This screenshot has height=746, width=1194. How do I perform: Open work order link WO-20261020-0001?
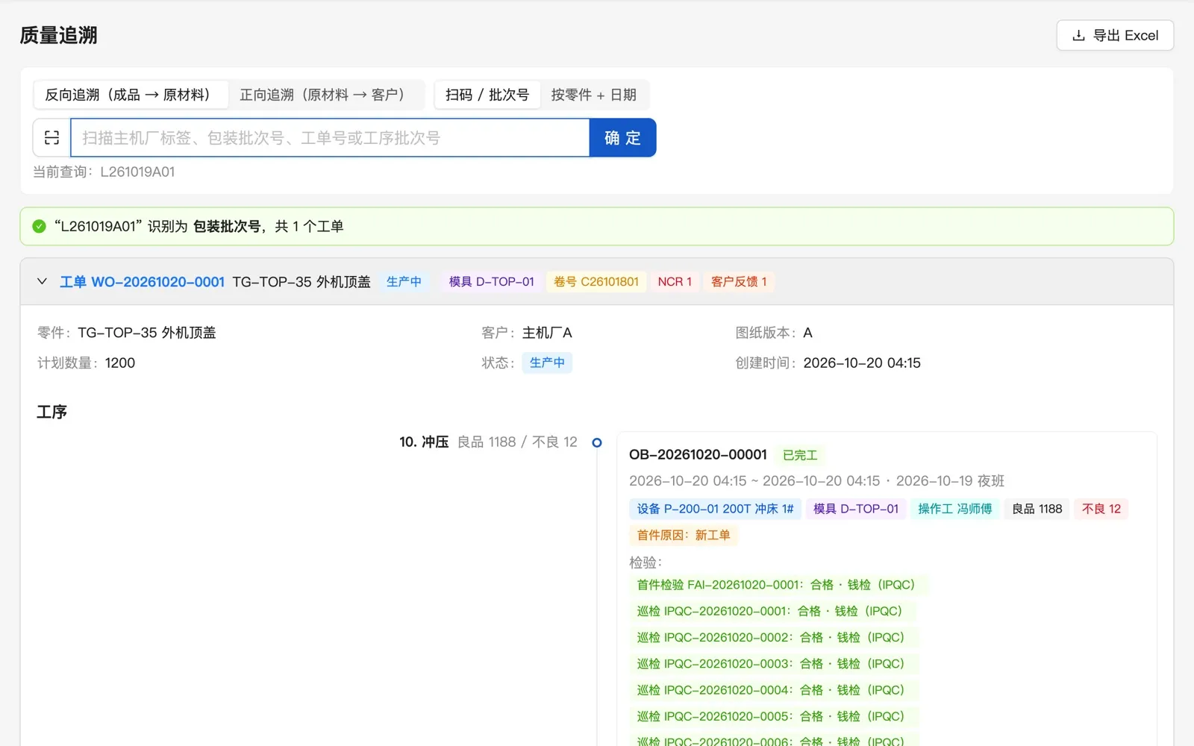142,281
